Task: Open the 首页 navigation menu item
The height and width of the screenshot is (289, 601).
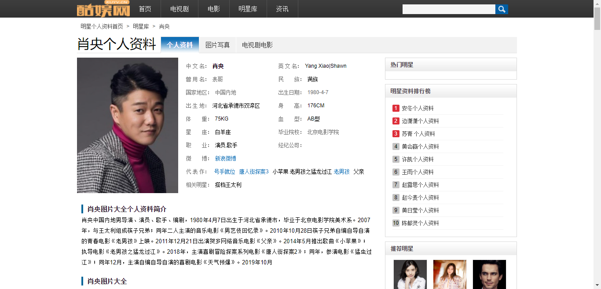Action: click(x=145, y=9)
